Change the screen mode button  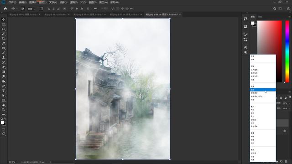click(3, 134)
